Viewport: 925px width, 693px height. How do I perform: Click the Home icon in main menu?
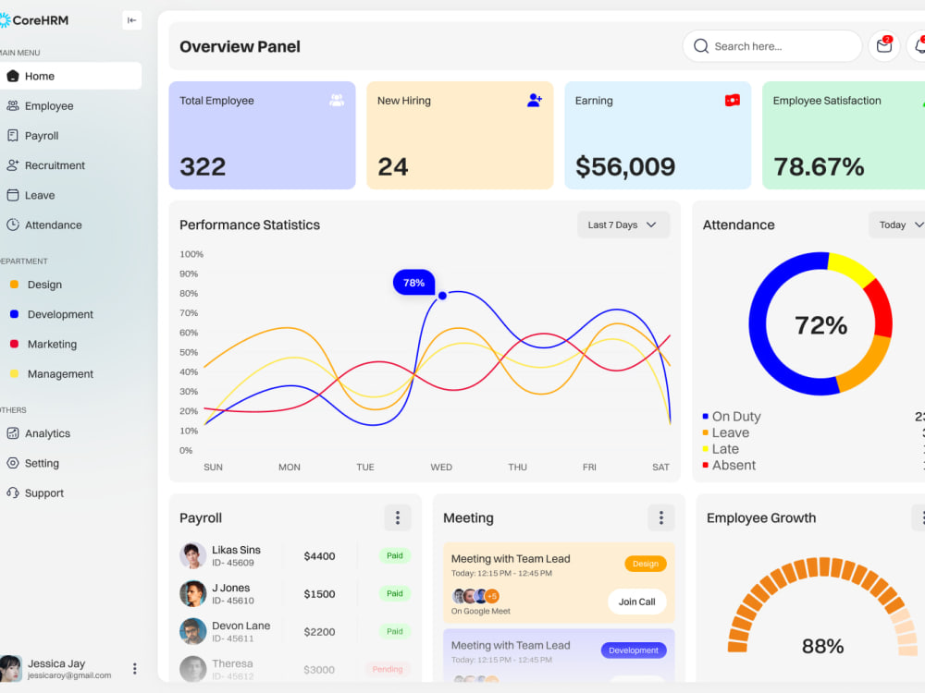[x=12, y=76]
